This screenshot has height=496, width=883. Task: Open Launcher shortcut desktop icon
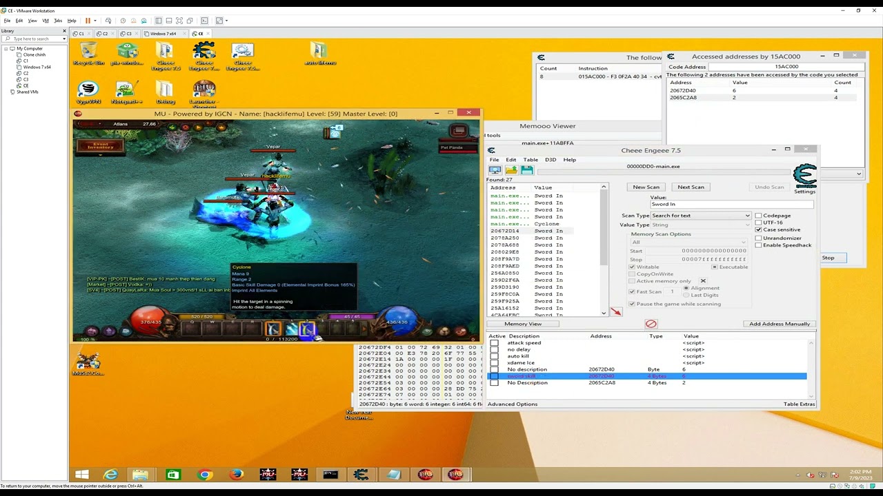[x=204, y=94]
